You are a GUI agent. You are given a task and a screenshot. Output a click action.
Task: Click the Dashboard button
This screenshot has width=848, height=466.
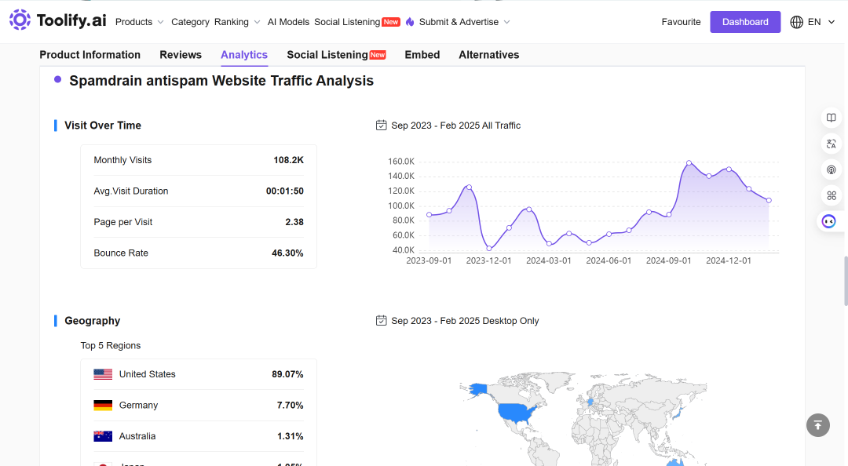click(745, 22)
